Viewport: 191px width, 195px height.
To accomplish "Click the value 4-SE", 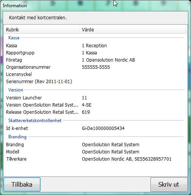I will tap(86, 105).
